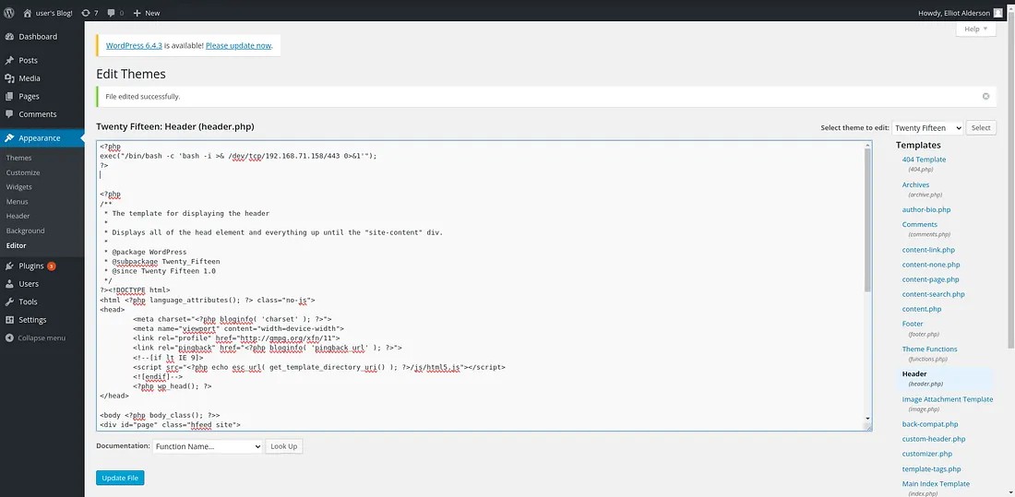The width and height of the screenshot is (1015, 497).
Task: Click the Tools wrench icon
Action: coord(9,302)
